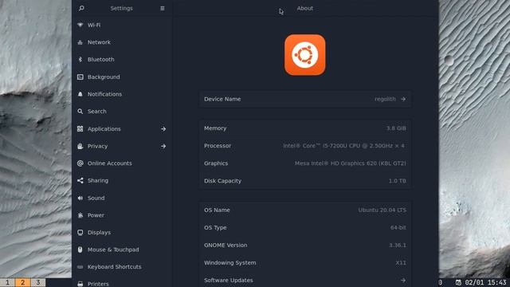Image resolution: width=510 pixels, height=287 pixels.
Task: Open Power settings panel
Action: (x=122, y=215)
